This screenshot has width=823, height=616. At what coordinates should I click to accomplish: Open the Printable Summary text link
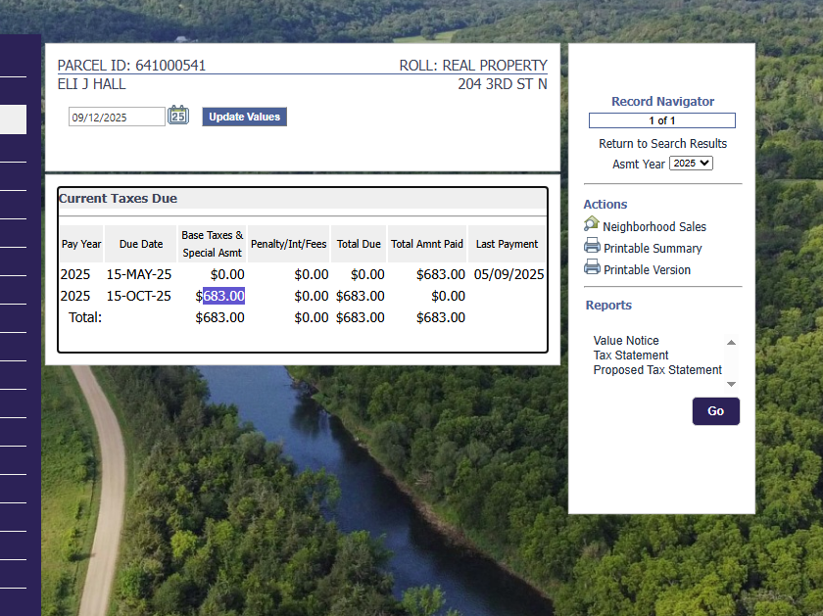click(653, 249)
